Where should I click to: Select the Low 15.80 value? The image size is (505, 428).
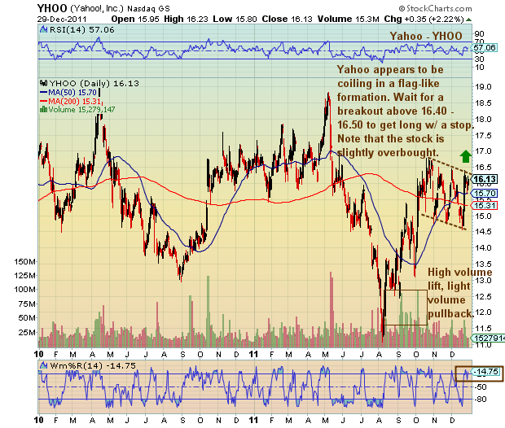point(235,19)
